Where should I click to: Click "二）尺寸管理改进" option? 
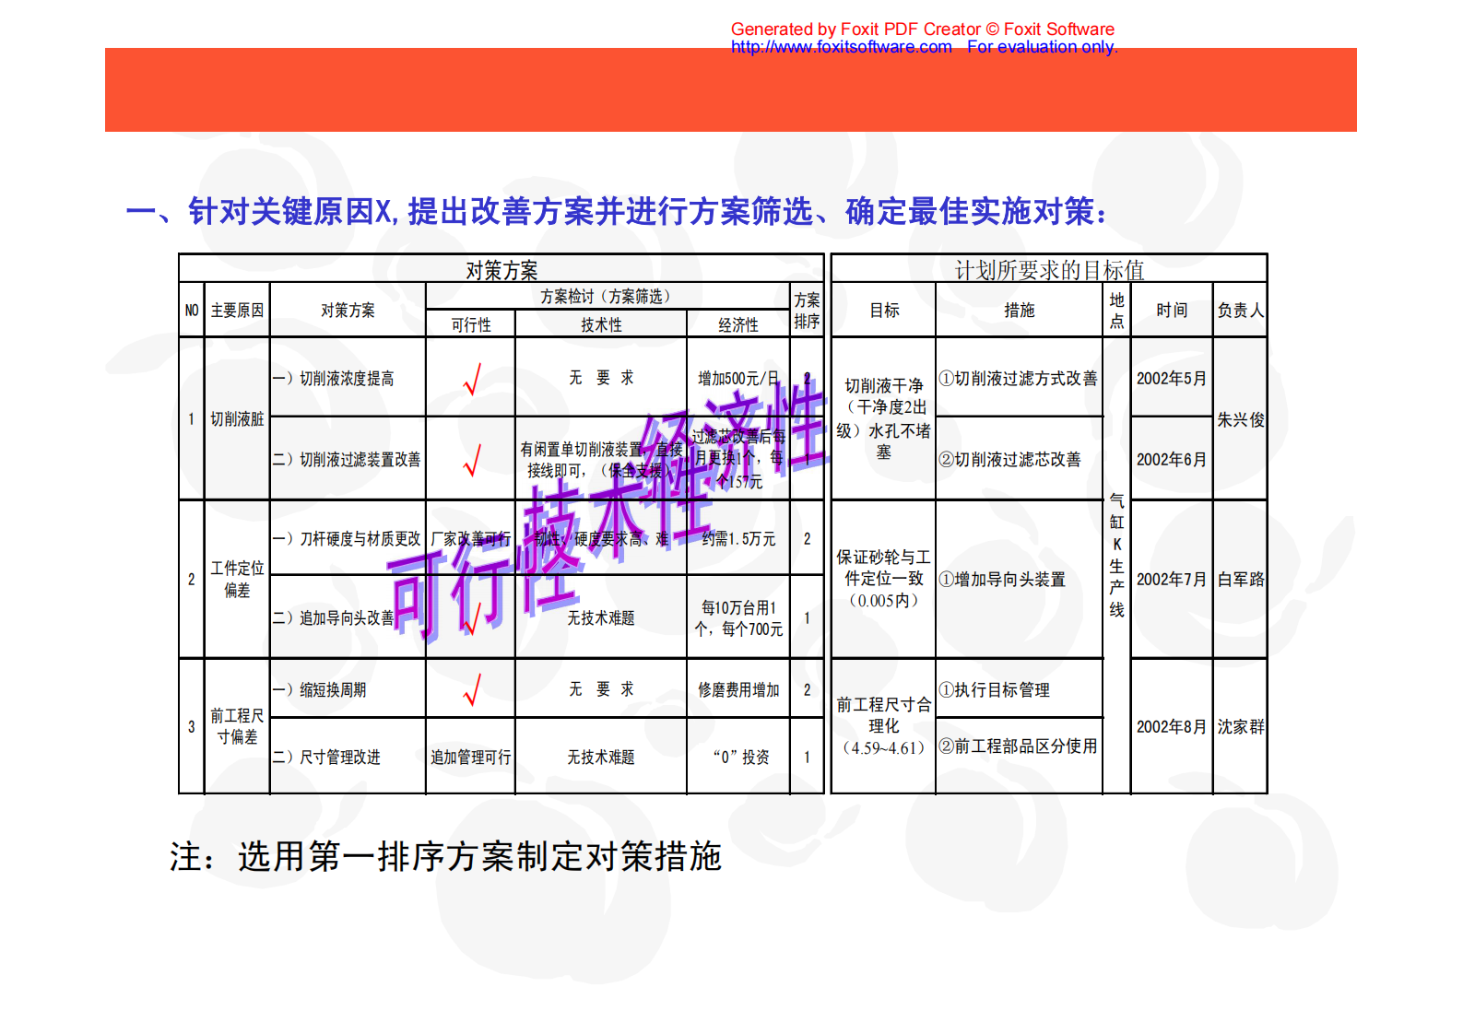pos(326,758)
